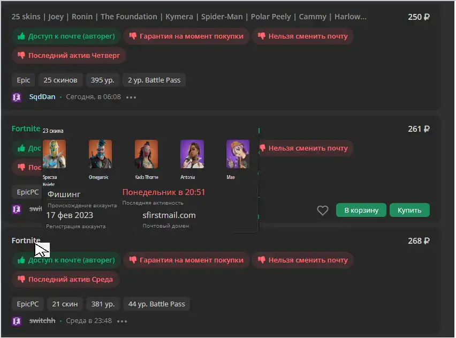The height and width of the screenshot is (338, 456).
Task: View the Omegarok skin thumbnail
Action: (x=100, y=154)
